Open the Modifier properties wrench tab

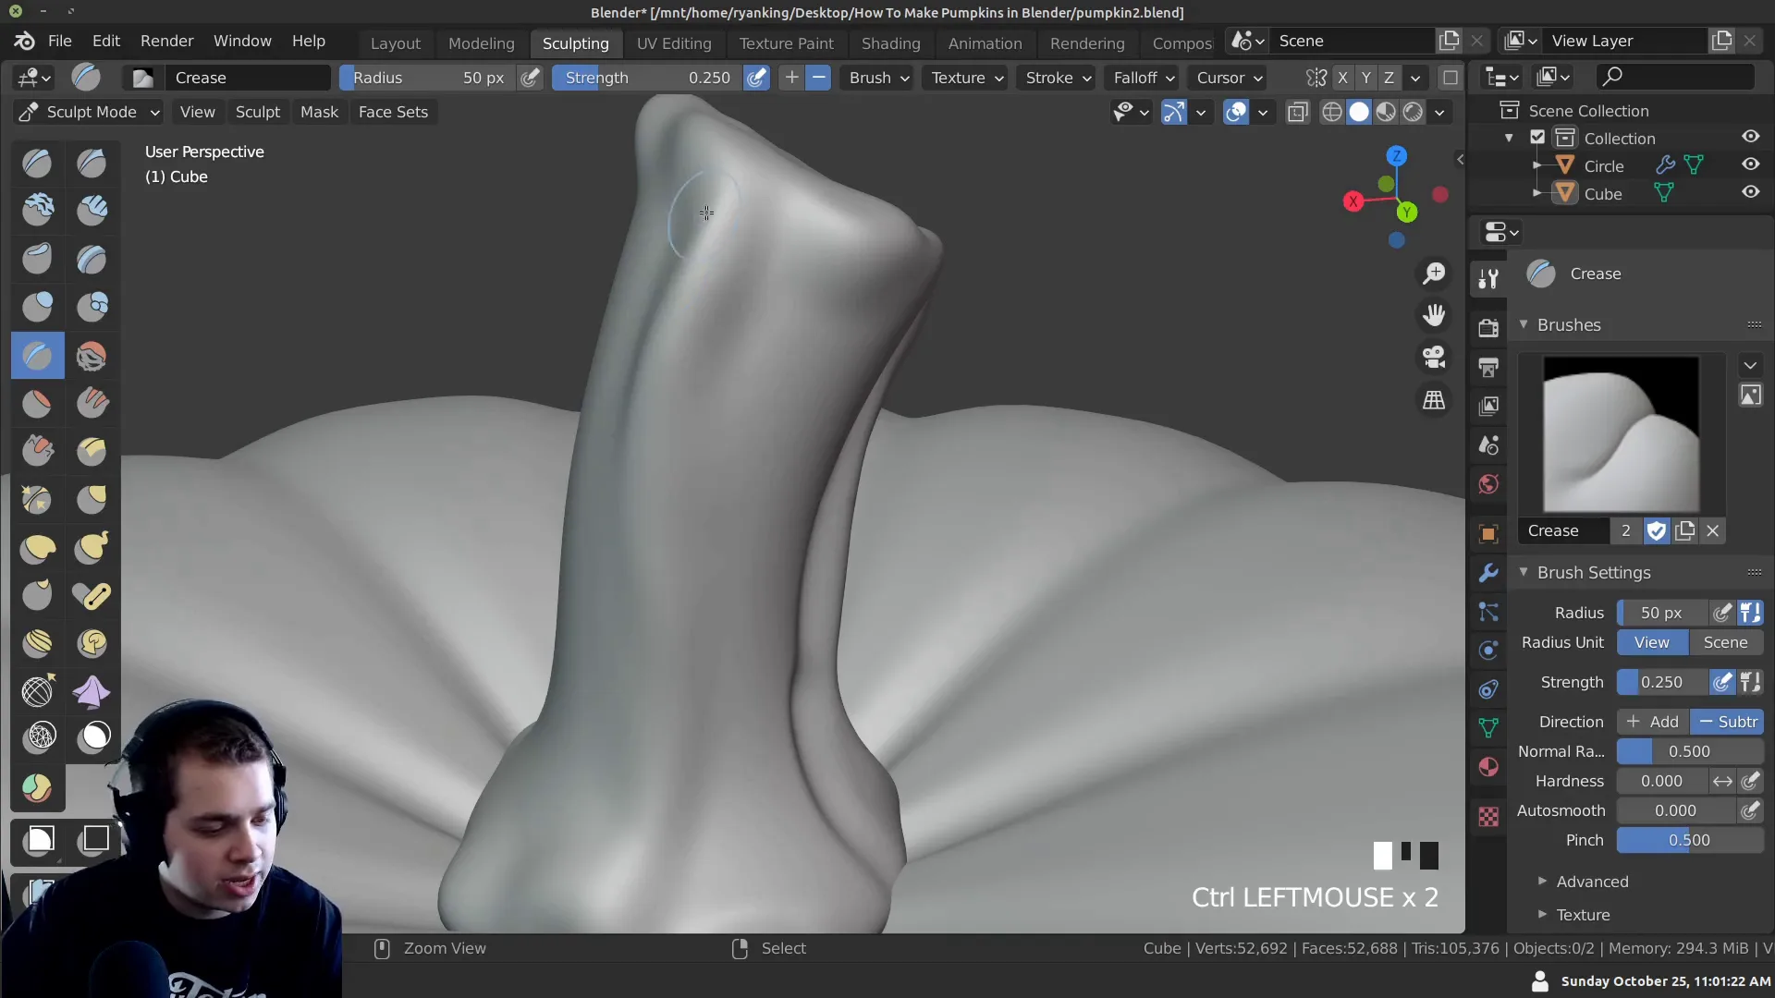tap(1488, 573)
